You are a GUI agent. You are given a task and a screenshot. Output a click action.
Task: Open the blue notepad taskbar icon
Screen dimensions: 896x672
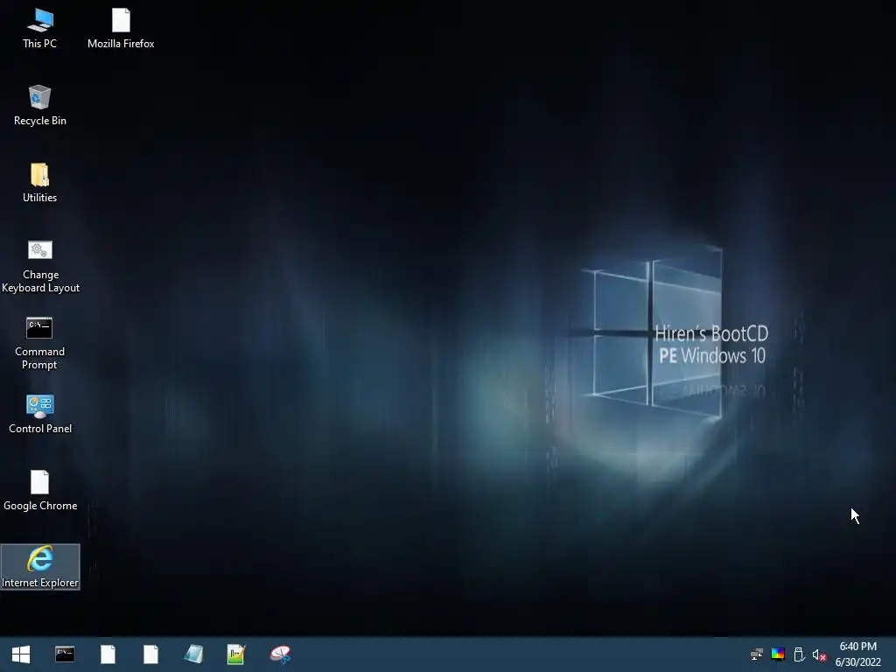coord(193,654)
